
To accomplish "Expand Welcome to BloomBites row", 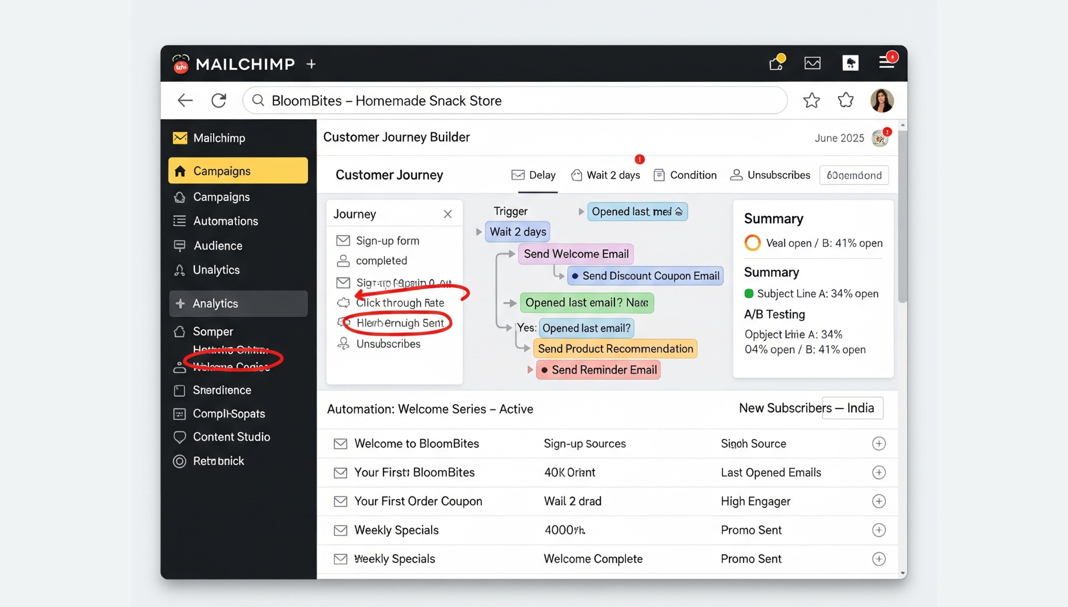I will (x=879, y=444).
